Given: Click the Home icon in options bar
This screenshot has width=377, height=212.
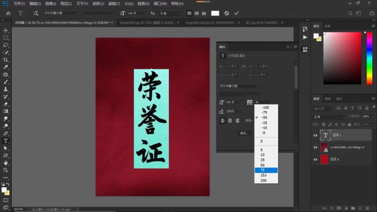Looking at the screenshot, I should (8, 14).
